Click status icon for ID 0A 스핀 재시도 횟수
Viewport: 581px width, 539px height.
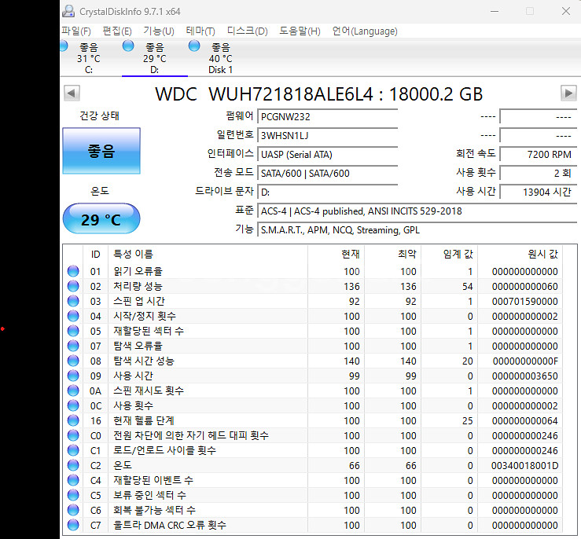click(x=73, y=390)
